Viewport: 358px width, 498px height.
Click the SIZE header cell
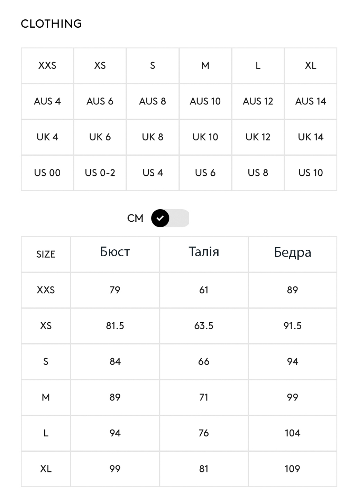pyautogui.click(x=46, y=254)
